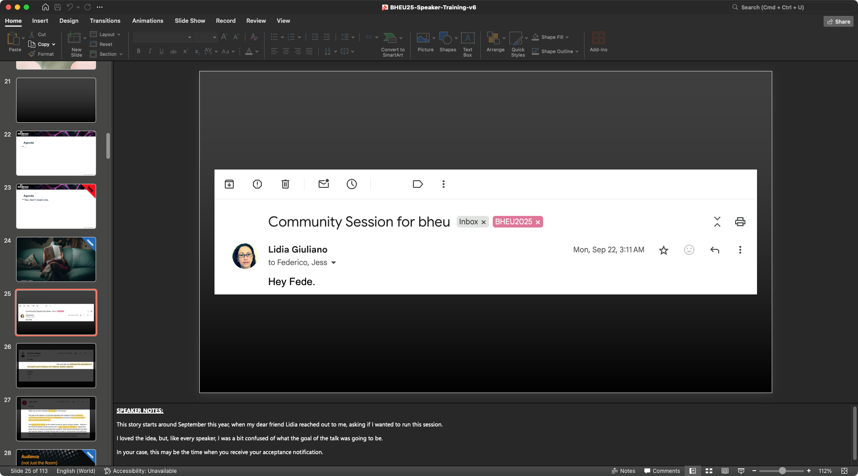
Task: Adjust the zoom slider handle
Action: point(782,471)
